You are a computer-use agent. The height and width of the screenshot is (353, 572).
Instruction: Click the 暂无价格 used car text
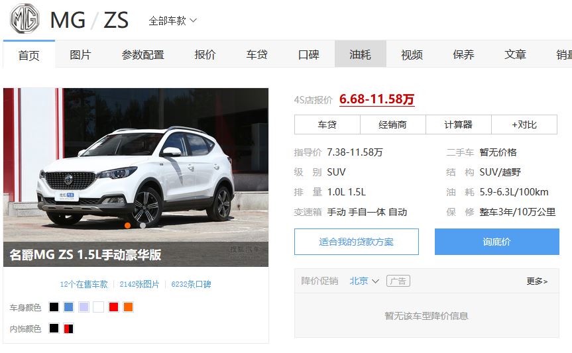[498, 152]
